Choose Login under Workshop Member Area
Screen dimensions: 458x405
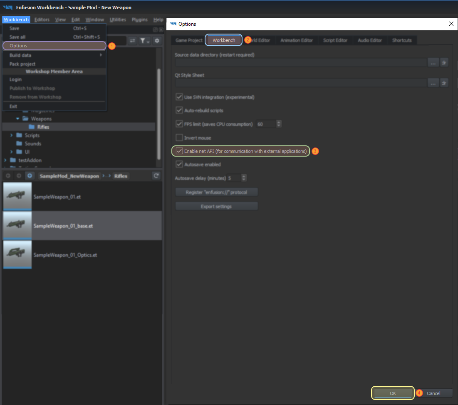(x=54, y=79)
